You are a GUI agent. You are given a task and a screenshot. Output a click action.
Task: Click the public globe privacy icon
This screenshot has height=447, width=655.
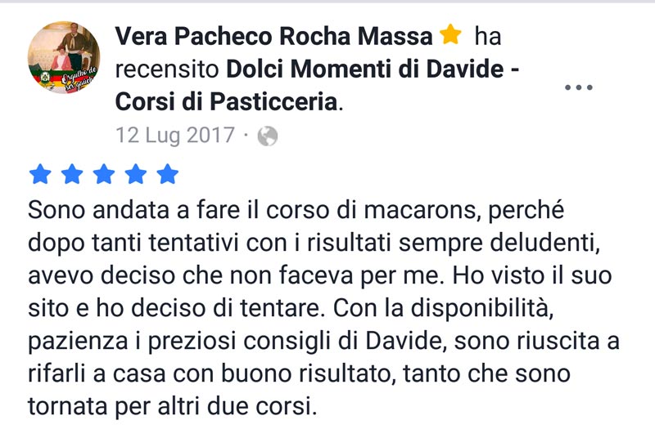268,136
